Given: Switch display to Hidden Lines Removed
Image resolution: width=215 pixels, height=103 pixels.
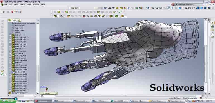Looking at the screenshot, I should pos(193,8).
